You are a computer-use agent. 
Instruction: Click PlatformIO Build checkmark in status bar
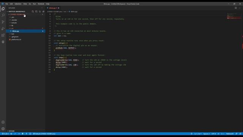coord(15,134)
